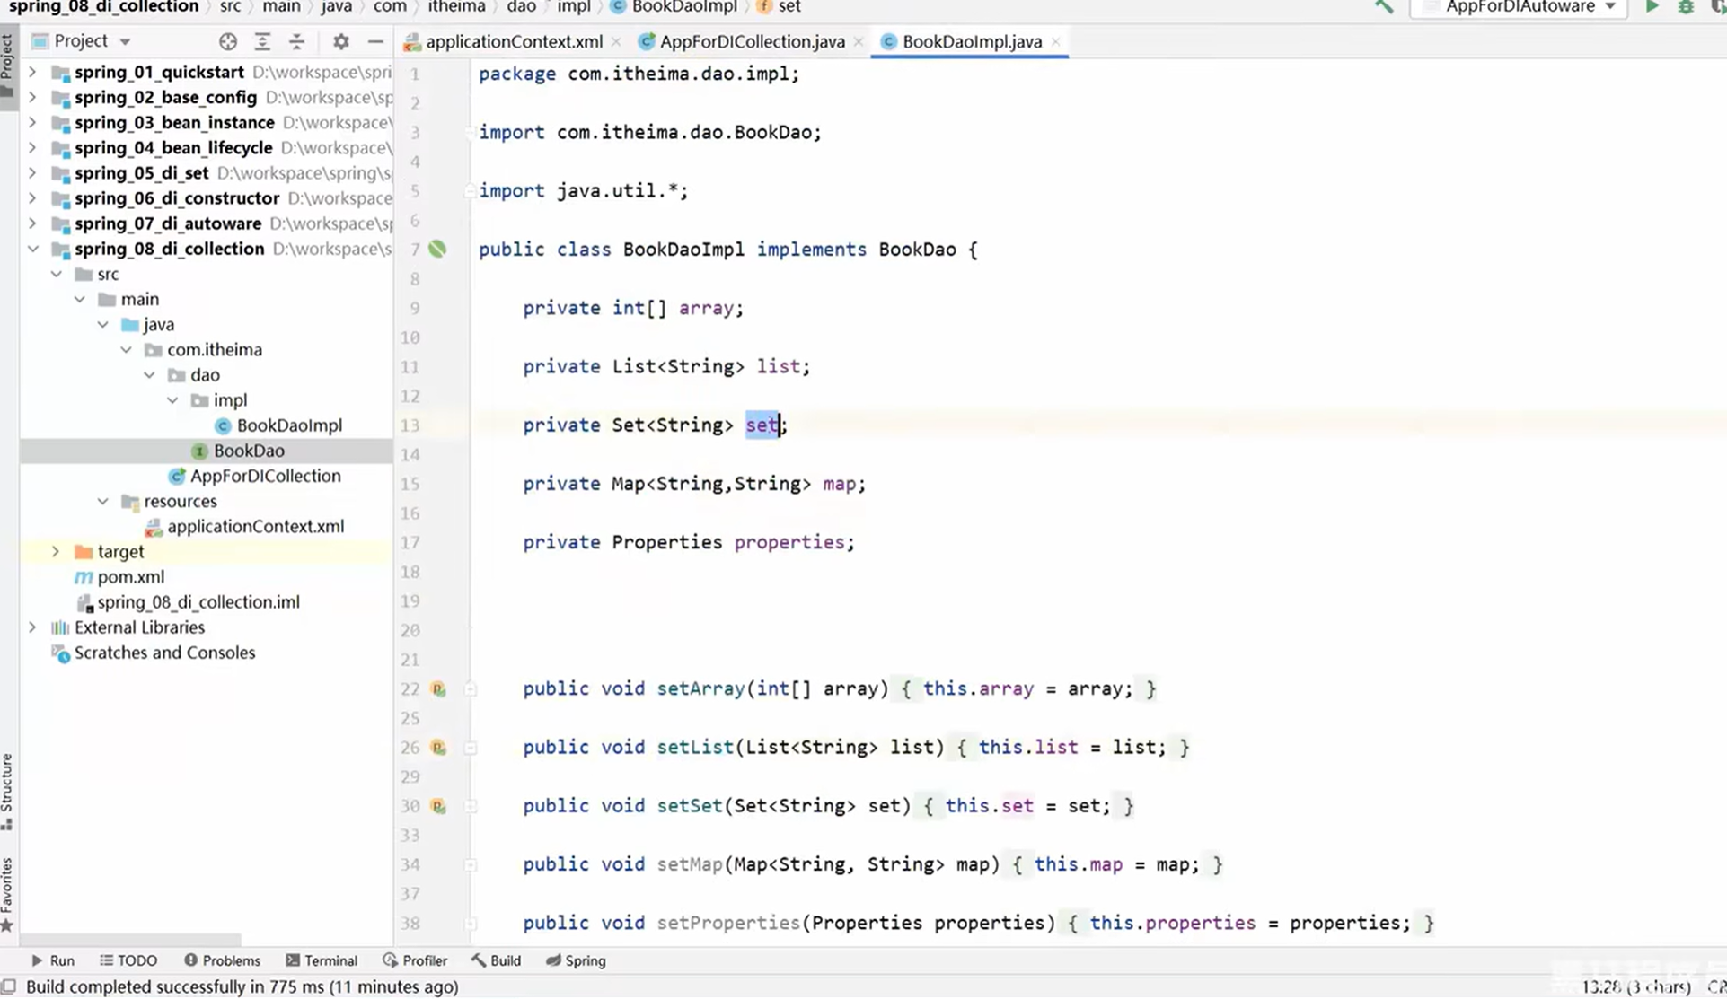Image resolution: width=1727 pixels, height=999 pixels.
Task: Collapse the spring_08_di_collection module node
Action: click(x=33, y=250)
